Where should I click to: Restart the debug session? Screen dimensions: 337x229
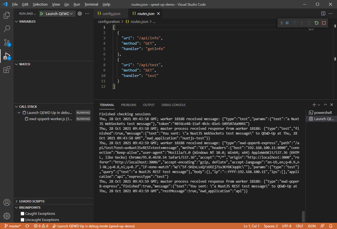click(x=317, y=23)
